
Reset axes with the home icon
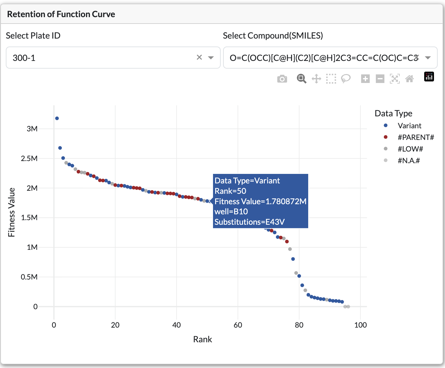[x=409, y=79]
